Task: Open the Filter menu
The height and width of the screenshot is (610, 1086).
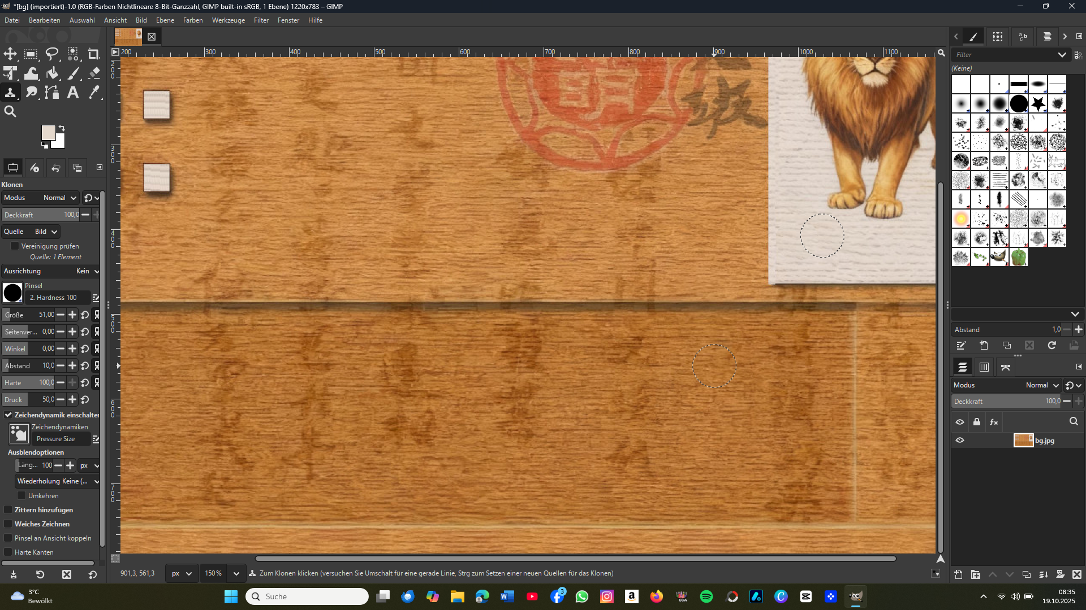Action: 261,20
